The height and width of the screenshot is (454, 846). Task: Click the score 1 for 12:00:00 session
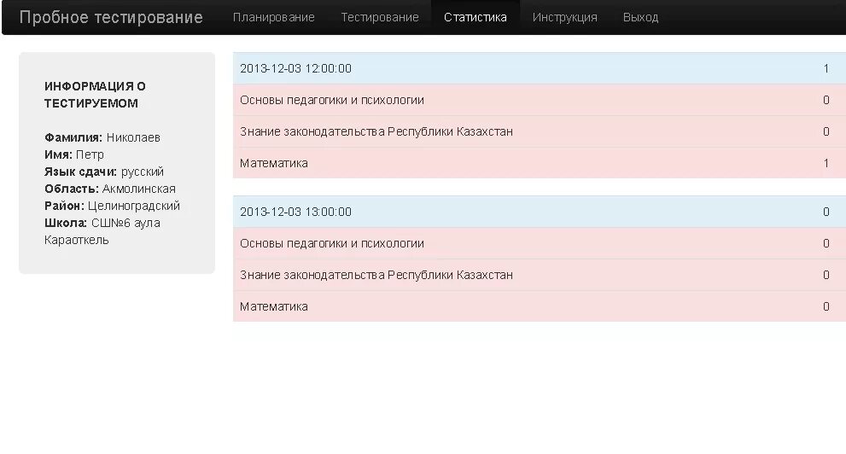pyautogui.click(x=826, y=68)
